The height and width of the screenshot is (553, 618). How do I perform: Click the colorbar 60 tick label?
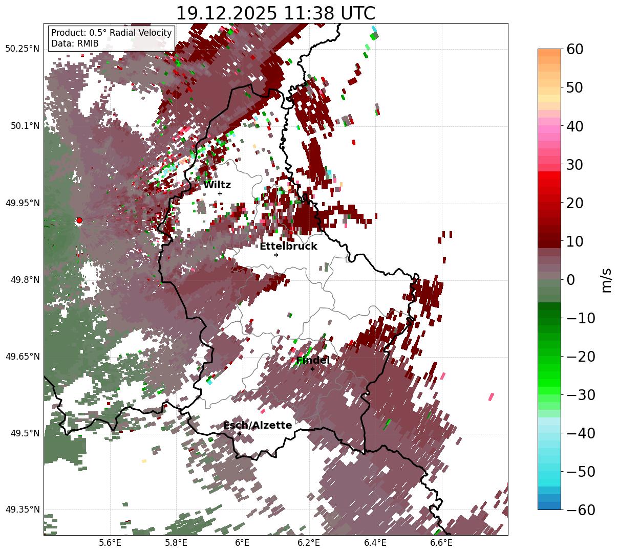tap(574, 49)
